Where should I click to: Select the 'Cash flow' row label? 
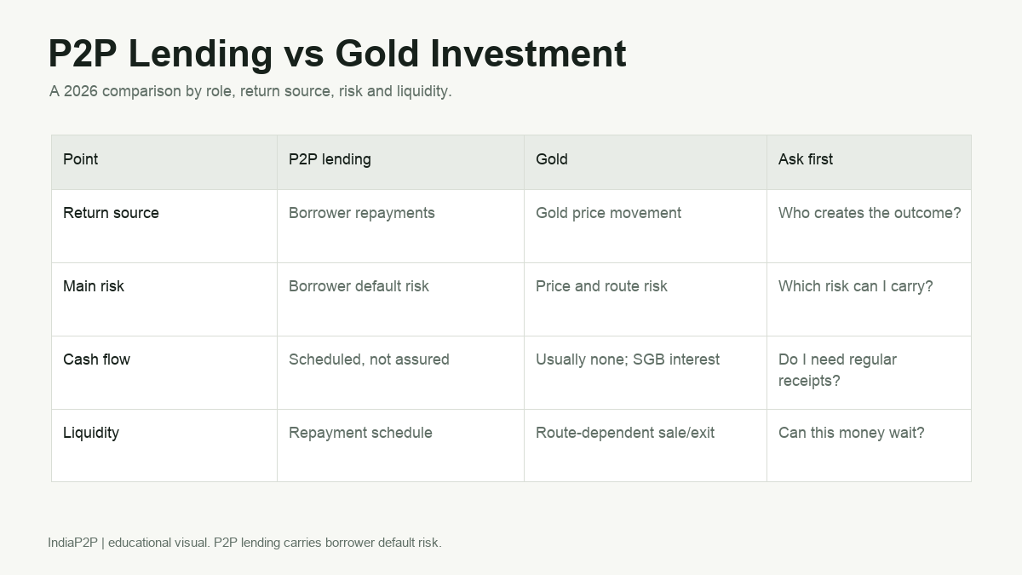[x=96, y=359]
